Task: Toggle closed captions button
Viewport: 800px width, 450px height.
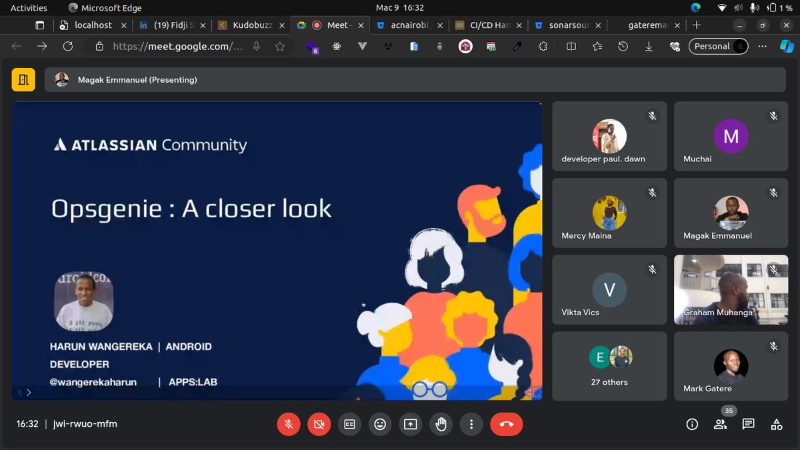Action: (x=349, y=424)
